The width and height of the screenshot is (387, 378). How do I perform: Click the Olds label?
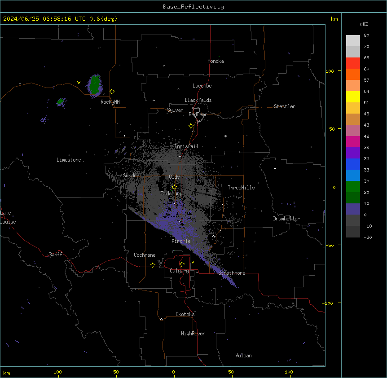[x=174, y=177]
